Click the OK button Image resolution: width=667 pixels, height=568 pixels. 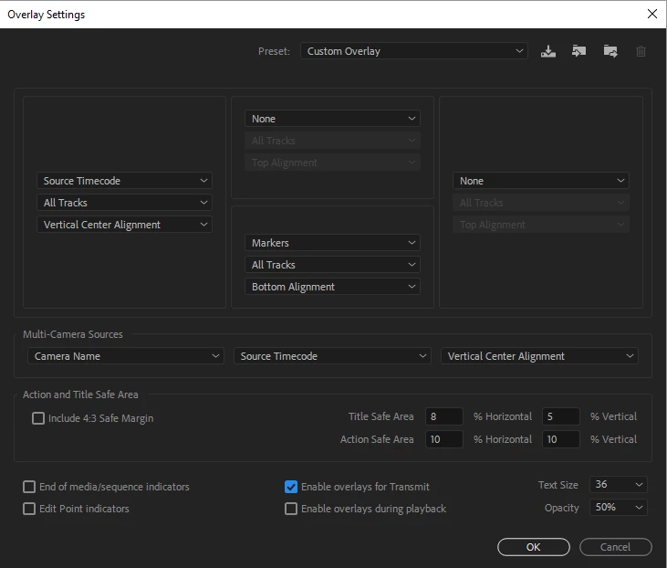tap(534, 547)
